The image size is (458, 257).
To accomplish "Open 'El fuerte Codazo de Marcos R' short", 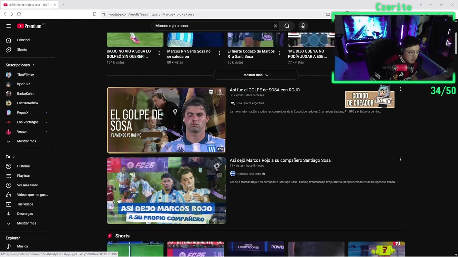I will (x=251, y=54).
